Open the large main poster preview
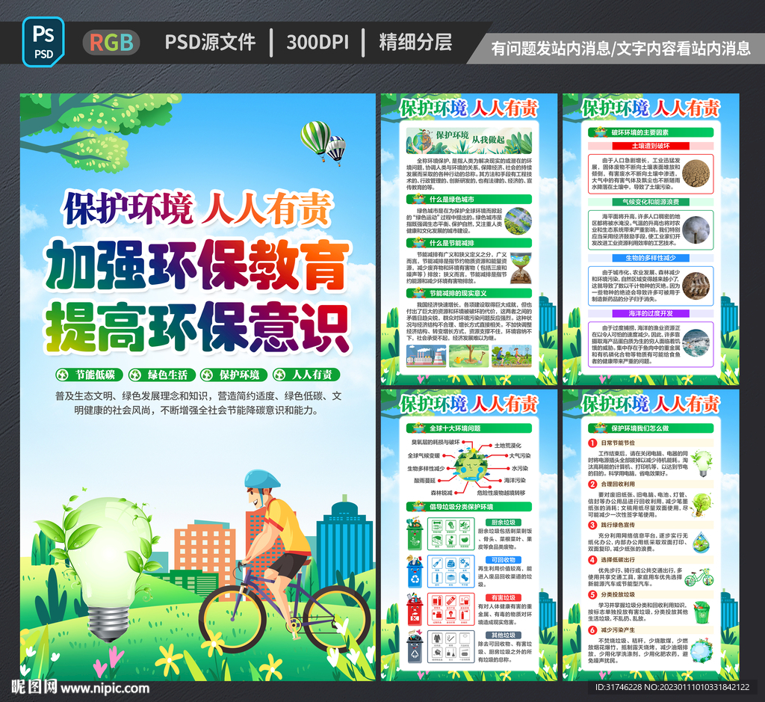765x702 pixels. tap(197, 387)
